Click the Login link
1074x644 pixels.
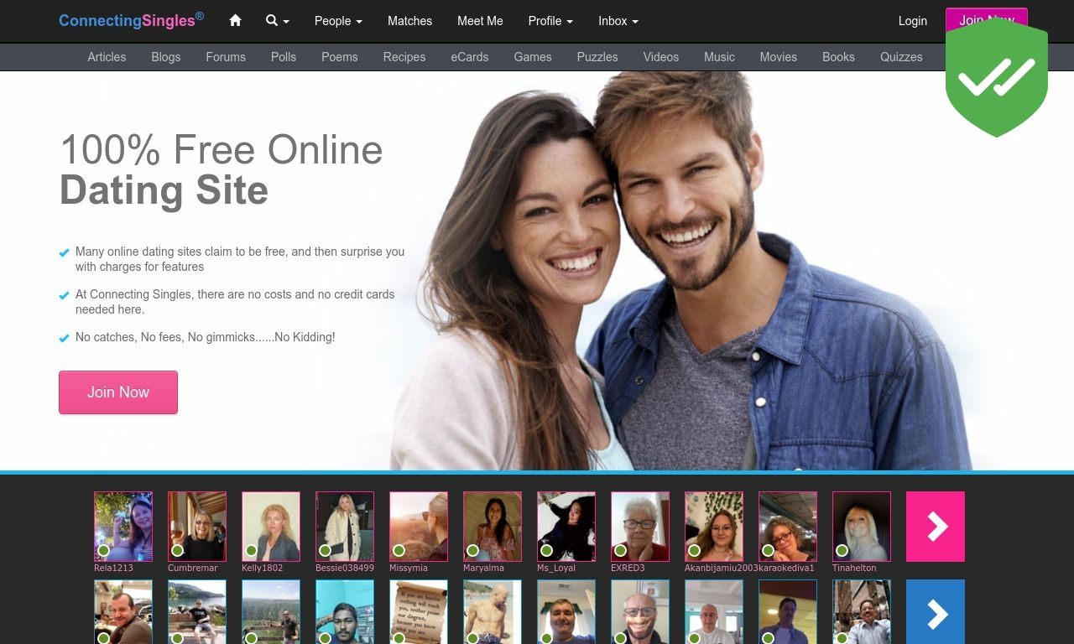tap(913, 21)
